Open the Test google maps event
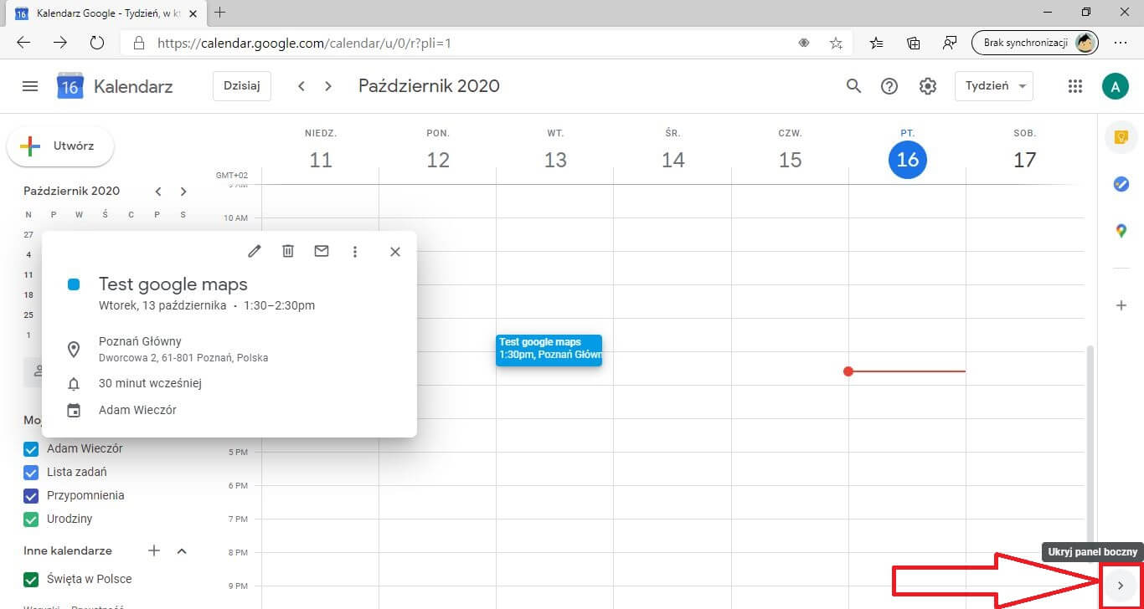The height and width of the screenshot is (609, 1144). point(549,351)
